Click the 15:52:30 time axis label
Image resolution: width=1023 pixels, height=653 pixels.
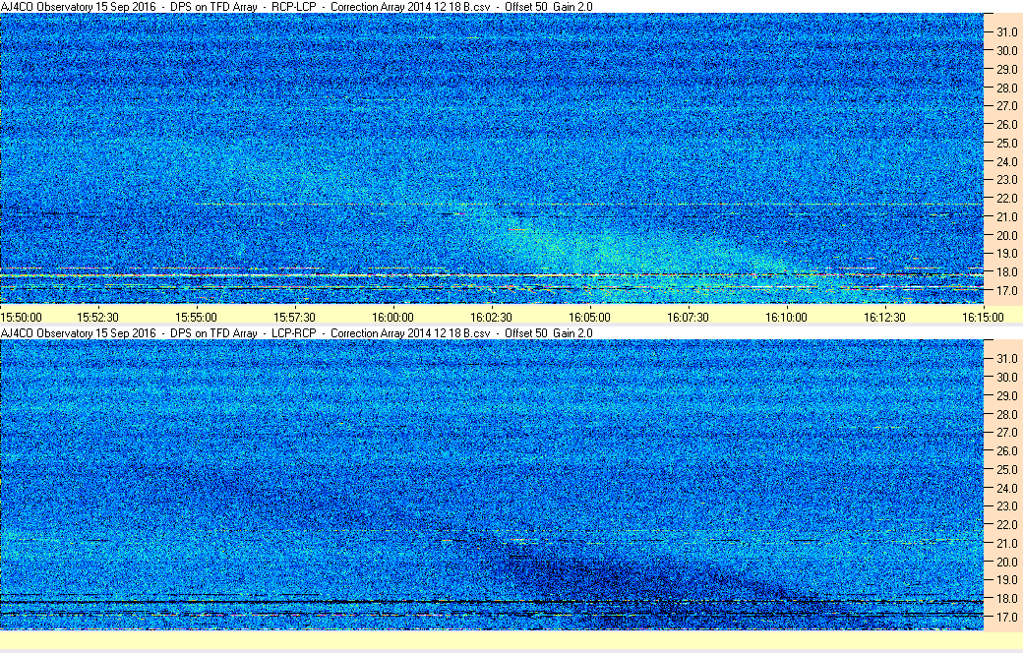[97, 317]
